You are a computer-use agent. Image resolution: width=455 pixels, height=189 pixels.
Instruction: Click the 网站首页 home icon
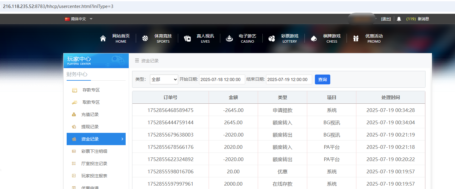point(103,38)
